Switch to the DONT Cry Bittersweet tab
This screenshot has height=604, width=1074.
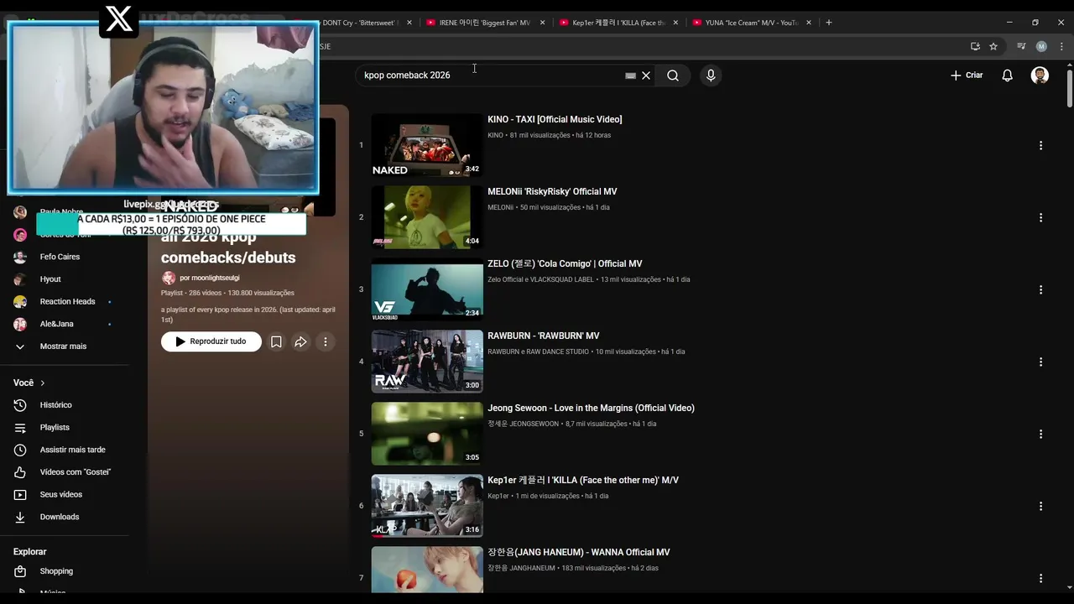pyautogui.click(x=362, y=23)
